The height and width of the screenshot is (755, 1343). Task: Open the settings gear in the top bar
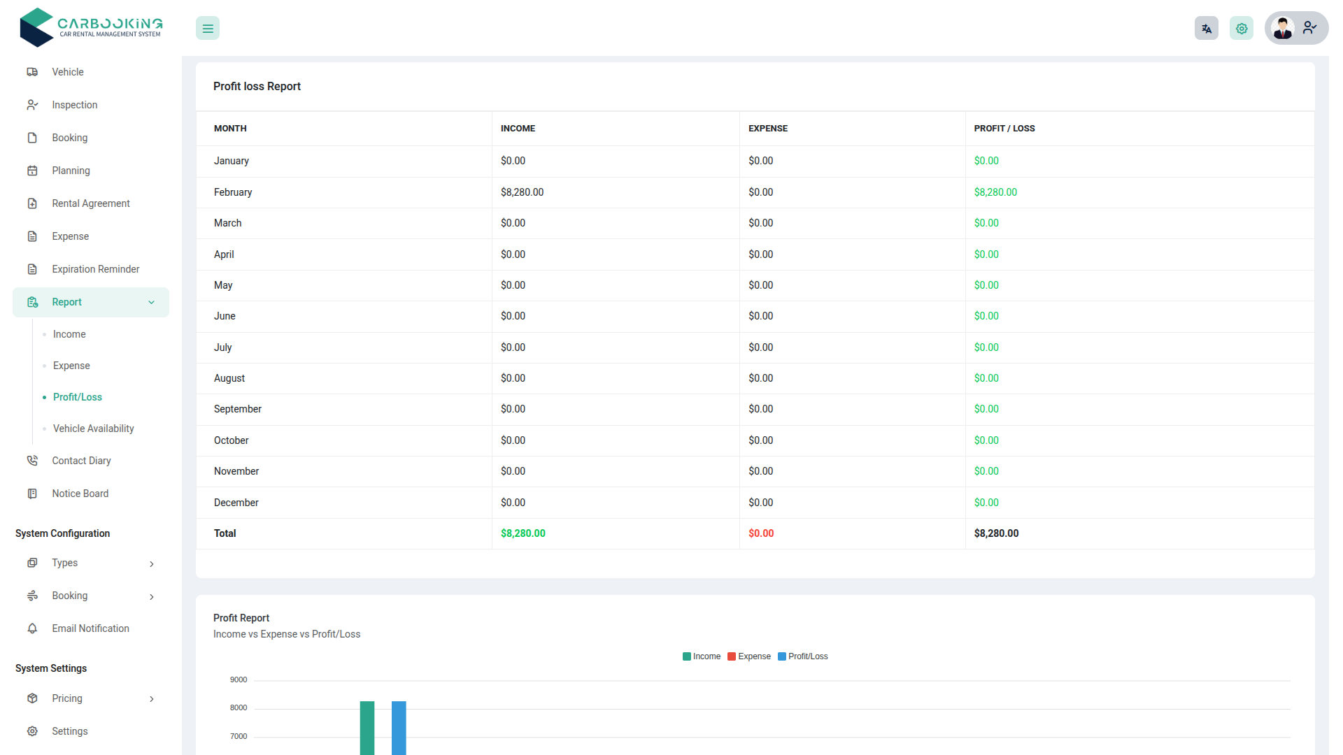(x=1242, y=28)
